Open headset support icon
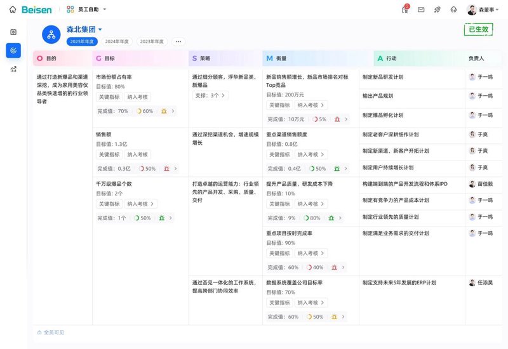The height and width of the screenshot is (349, 508). point(453,10)
